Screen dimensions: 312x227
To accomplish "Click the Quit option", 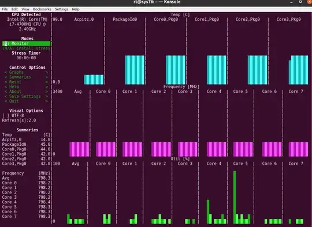I will tap(26, 101).
